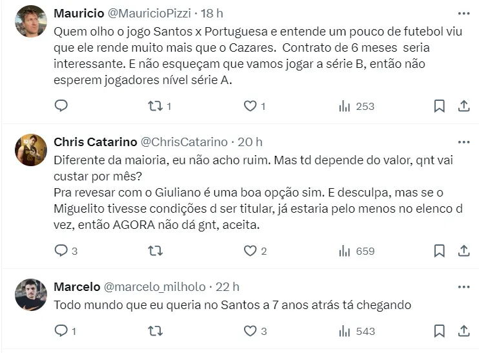Share Marcelo's tweet
Image resolution: width=479 pixels, height=353 pixels.
click(464, 331)
